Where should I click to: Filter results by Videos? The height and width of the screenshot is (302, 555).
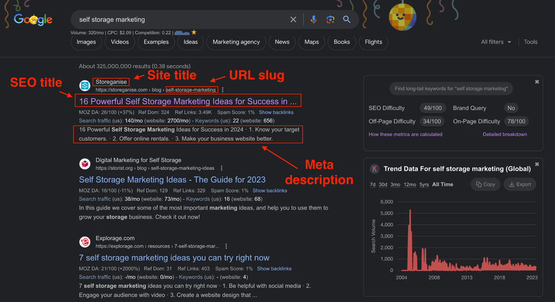pos(120,42)
